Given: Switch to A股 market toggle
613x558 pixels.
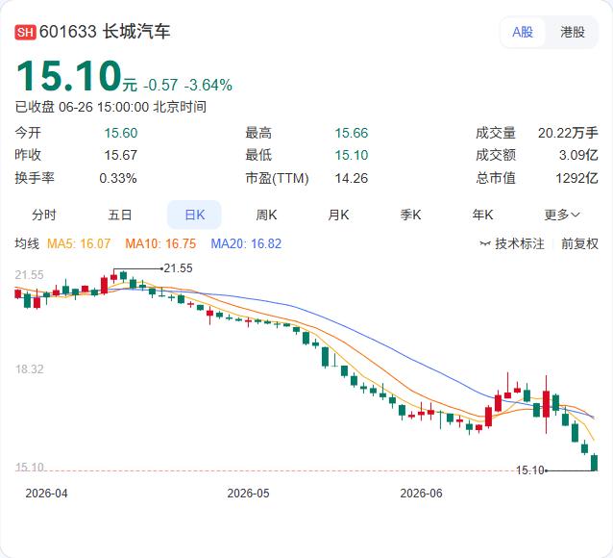Looking at the screenshot, I should [523, 32].
